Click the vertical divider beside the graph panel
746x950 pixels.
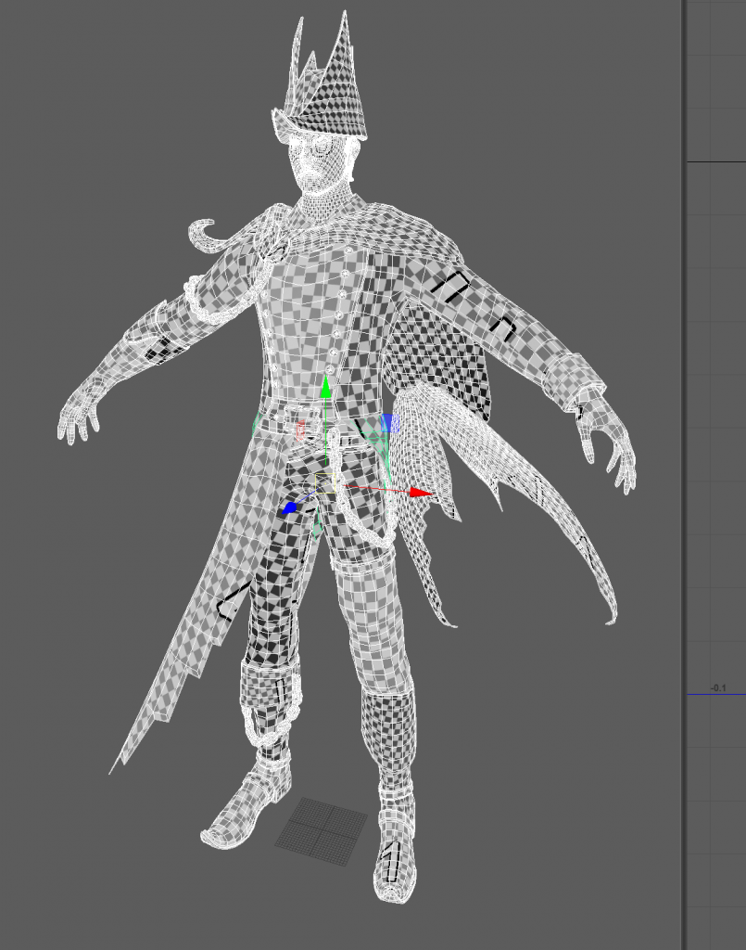tap(684, 464)
